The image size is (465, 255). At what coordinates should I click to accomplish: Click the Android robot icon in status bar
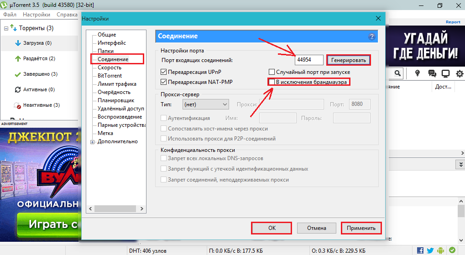coord(440,250)
